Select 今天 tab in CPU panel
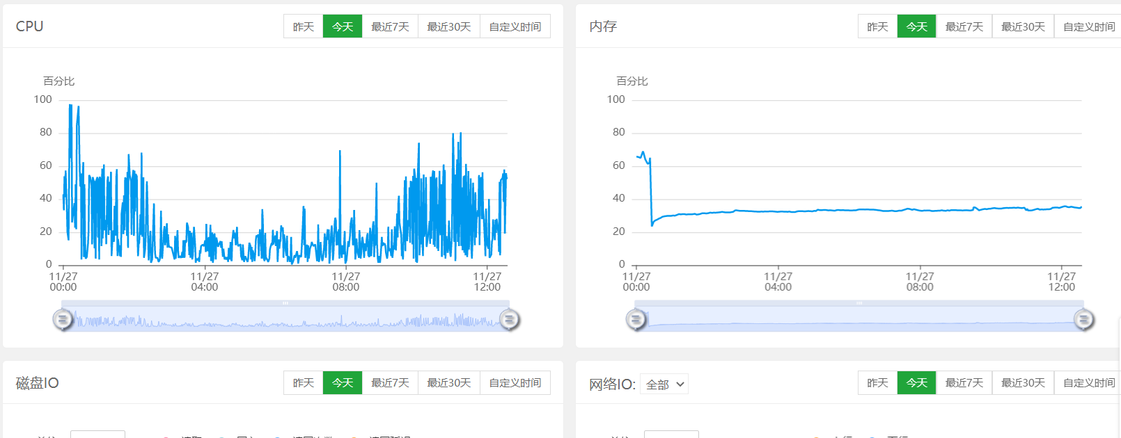 coord(343,26)
